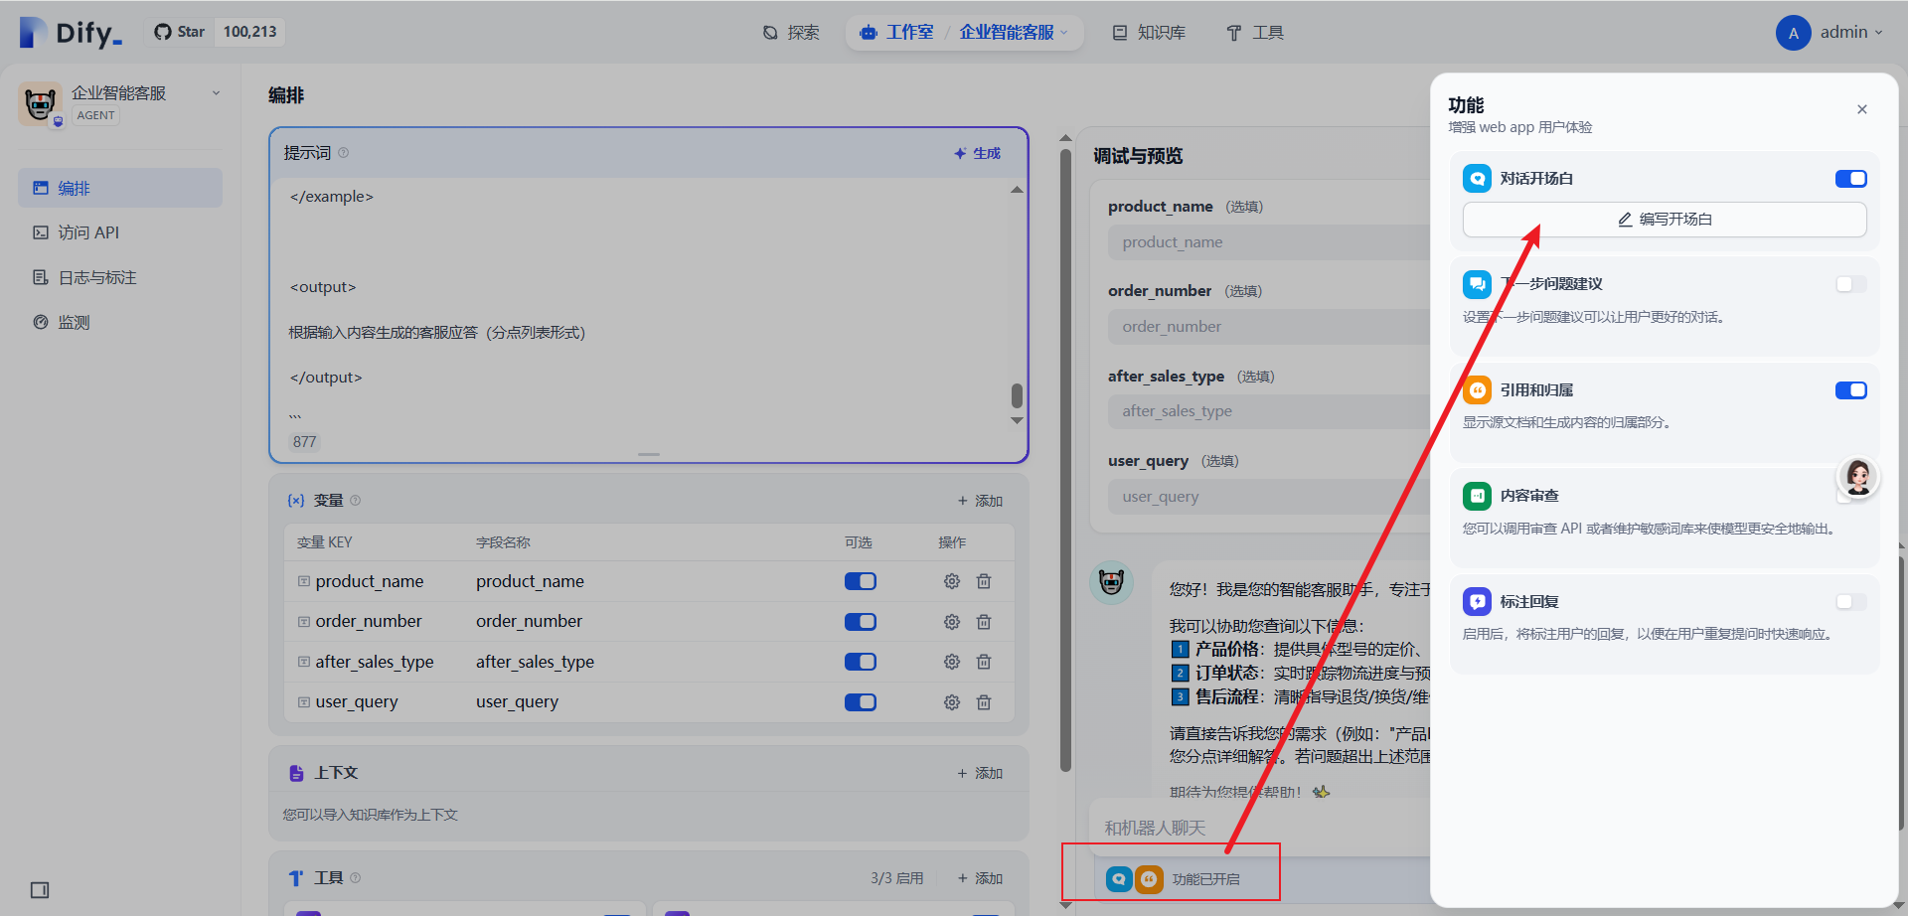Viewport: 1908px width, 916px height.
Task: Open settings gear for after_sales_type variable
Action: 952,662
